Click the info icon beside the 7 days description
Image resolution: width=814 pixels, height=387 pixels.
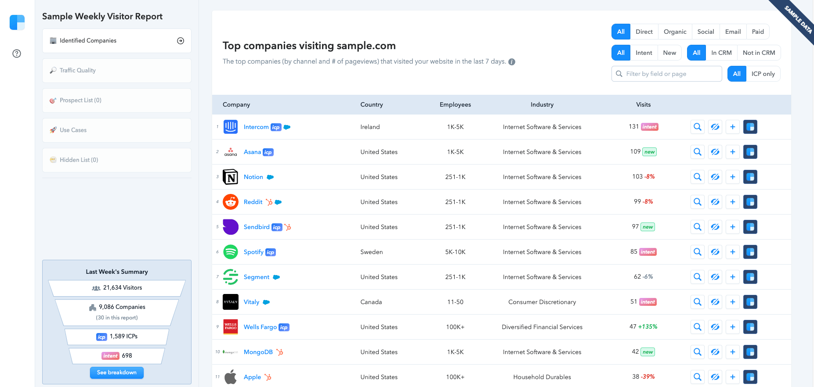(512, 62)
